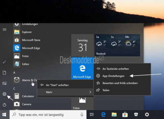This screenshot has height=119, width=164.
Task: Click the microphone icon in search box
Action: pos(82,115)
